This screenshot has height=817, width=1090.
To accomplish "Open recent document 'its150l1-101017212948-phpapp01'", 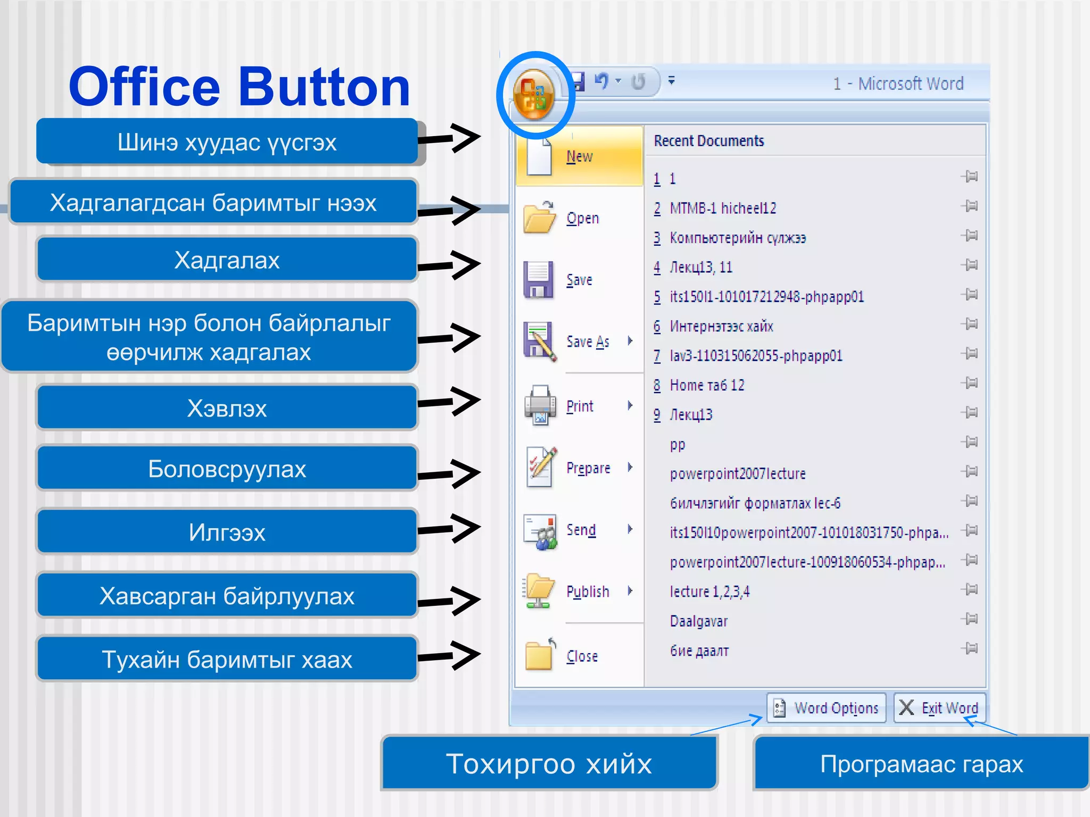I will 766,296.
